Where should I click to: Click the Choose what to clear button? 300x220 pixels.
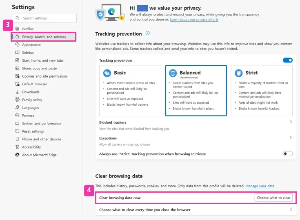273,198
